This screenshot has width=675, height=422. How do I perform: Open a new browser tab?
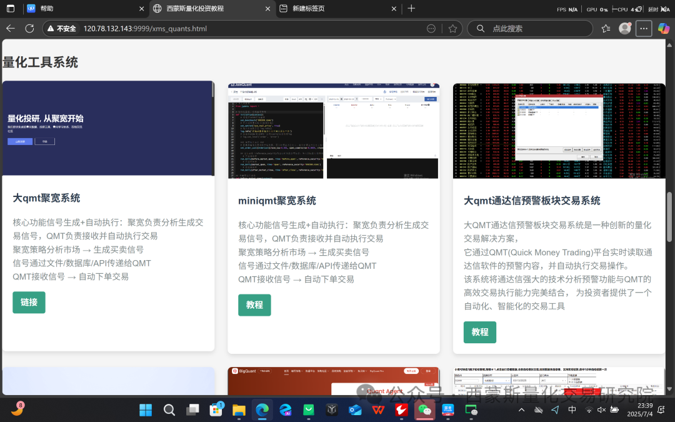(x=411, y=9)
